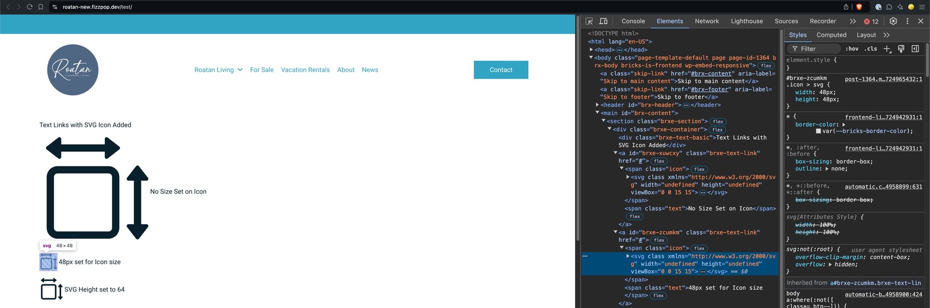The height and width of the screenshot is (308, 930).
Task: Show more Styles pane tabs chevron
Action: [886, 35]
